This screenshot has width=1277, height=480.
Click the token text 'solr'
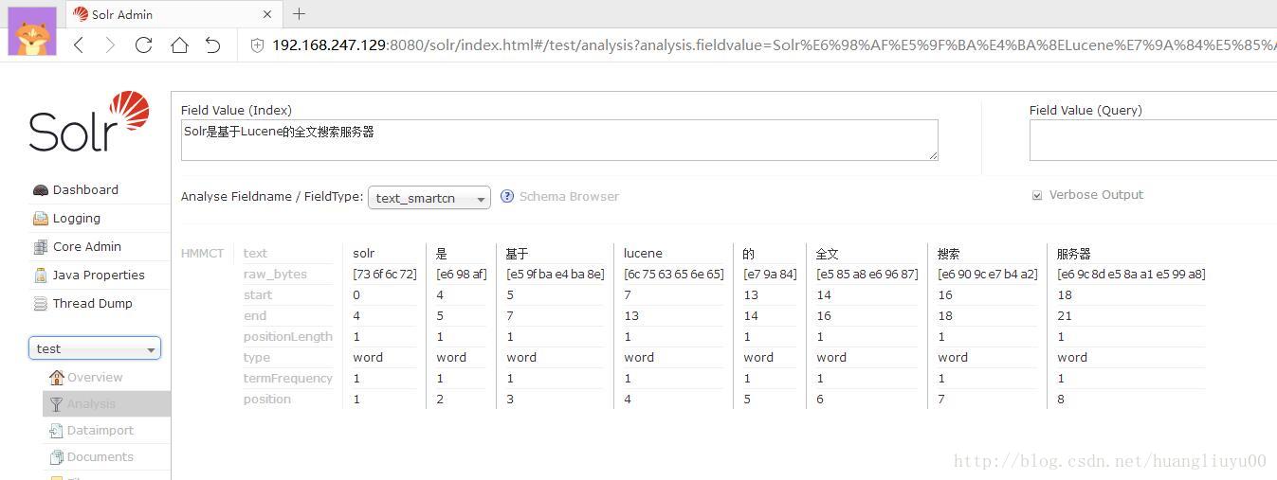(364, 253)
